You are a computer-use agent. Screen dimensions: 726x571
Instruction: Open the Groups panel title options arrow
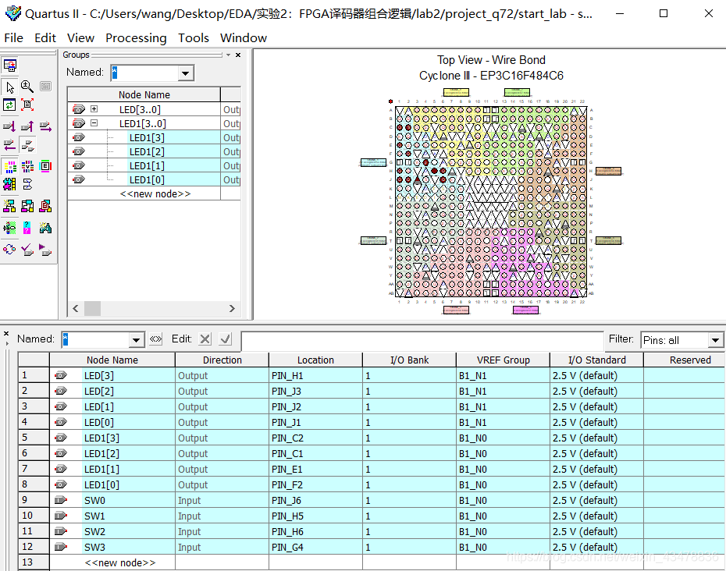(228, 55)
